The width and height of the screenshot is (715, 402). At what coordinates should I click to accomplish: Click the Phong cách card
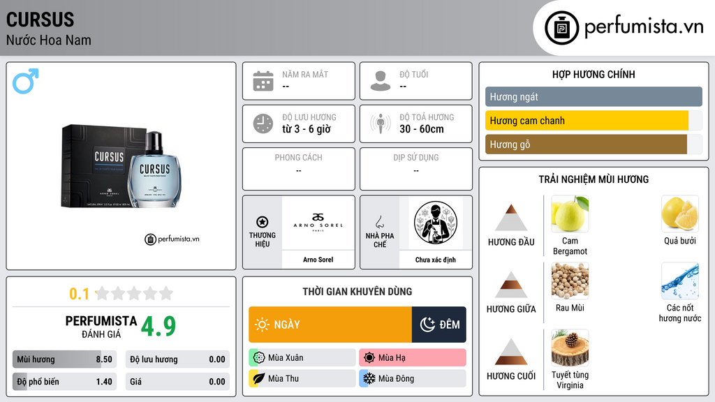299,169
